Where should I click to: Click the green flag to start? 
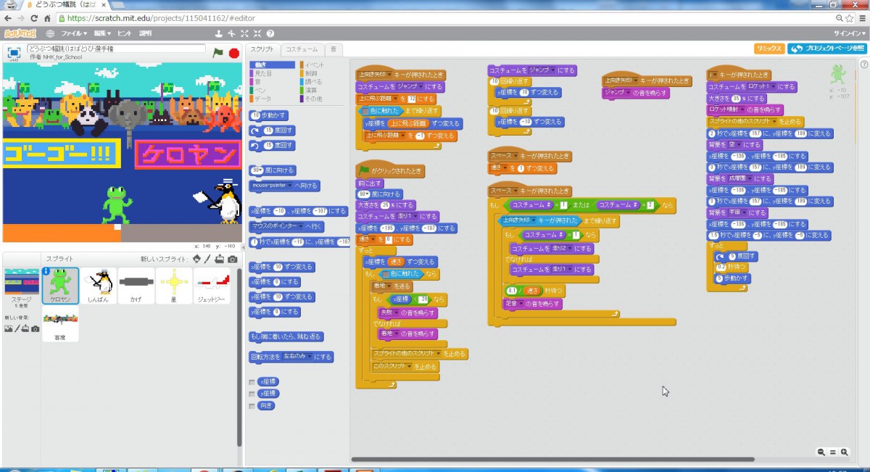217,52
